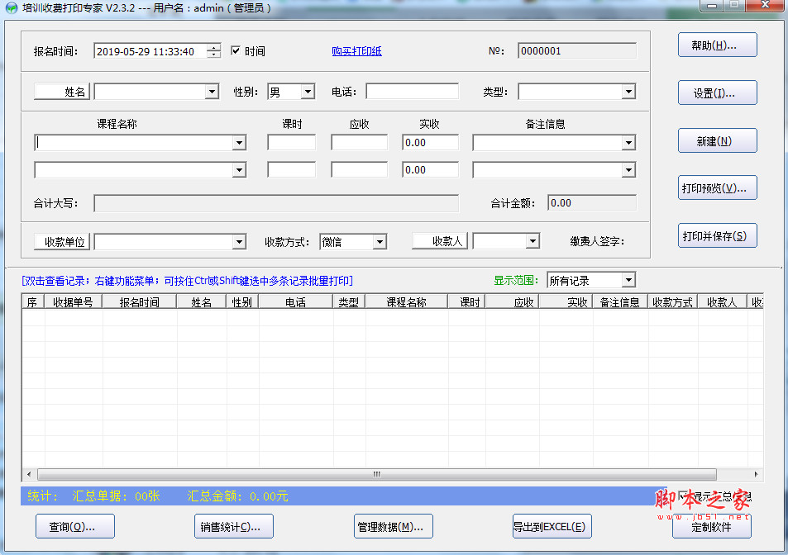This screenshot has width=788, height=555.
Task: Toggle the 时间 checkbox
Action: click(x=235, y=50)
